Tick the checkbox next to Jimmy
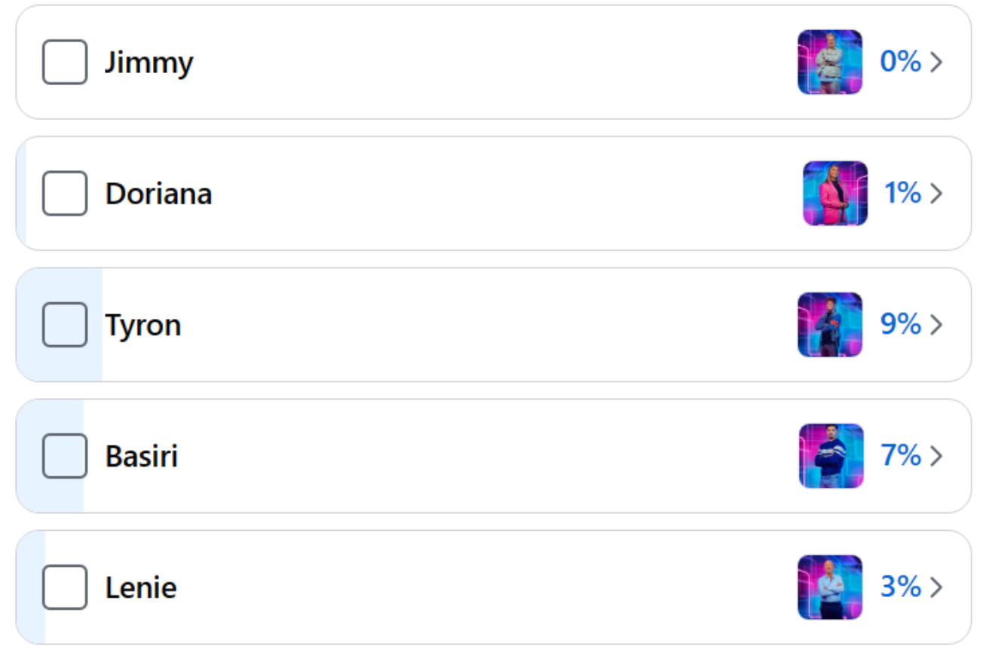Screen dimensions: 989x652 pyautogui.click(x=65, y=62)
